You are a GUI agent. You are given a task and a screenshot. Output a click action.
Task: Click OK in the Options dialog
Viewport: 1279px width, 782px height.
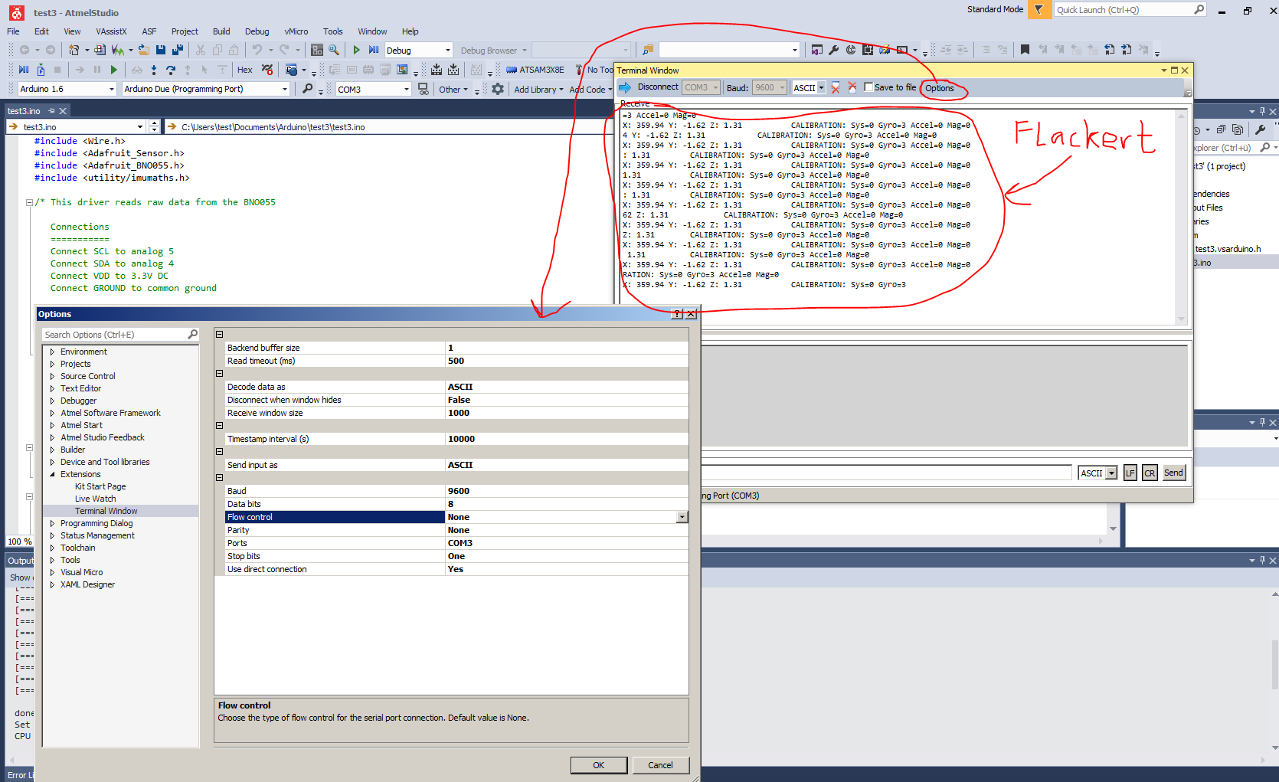(x=599, y=765)
